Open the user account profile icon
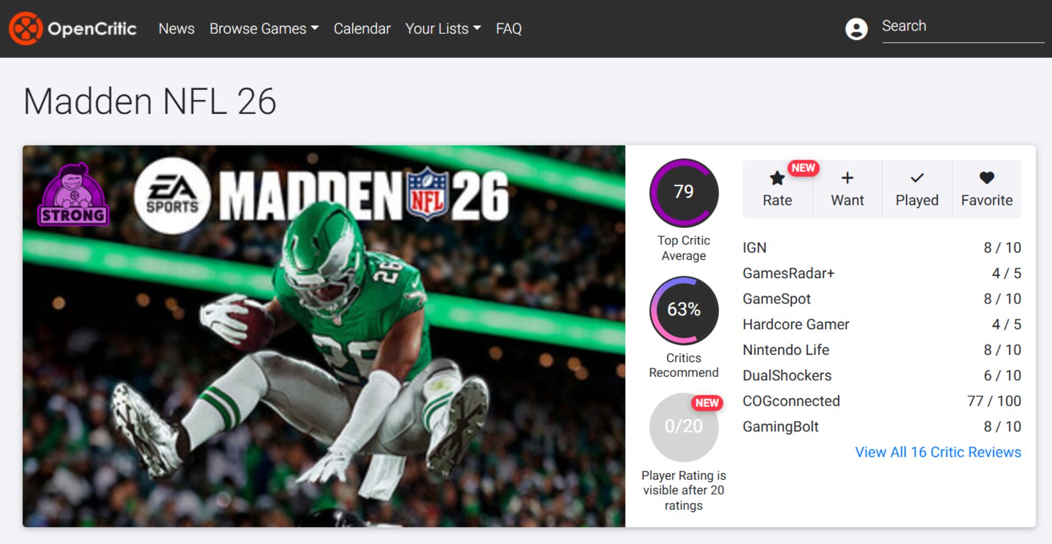This screenshot has width=1052, height=544. 856,28
